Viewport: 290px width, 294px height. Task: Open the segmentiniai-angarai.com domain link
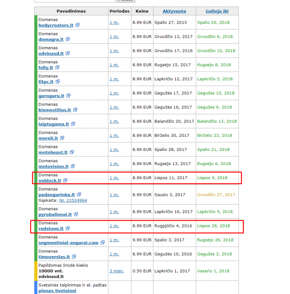[x=69, y=243]
